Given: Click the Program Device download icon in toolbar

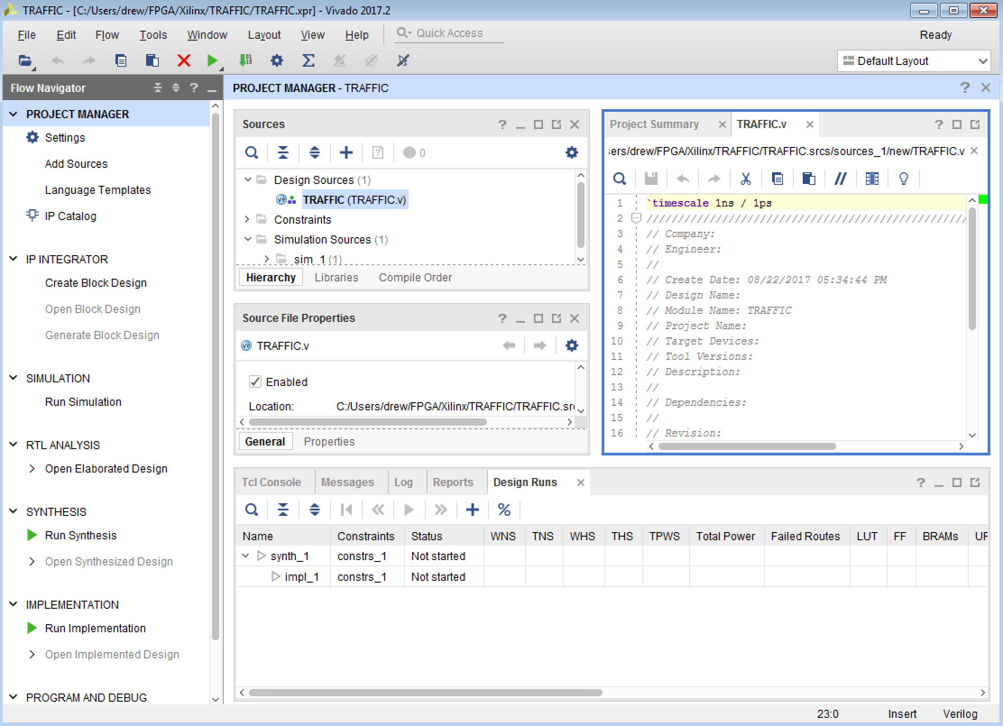Looking at the screenshot, I should click(245, 60).
